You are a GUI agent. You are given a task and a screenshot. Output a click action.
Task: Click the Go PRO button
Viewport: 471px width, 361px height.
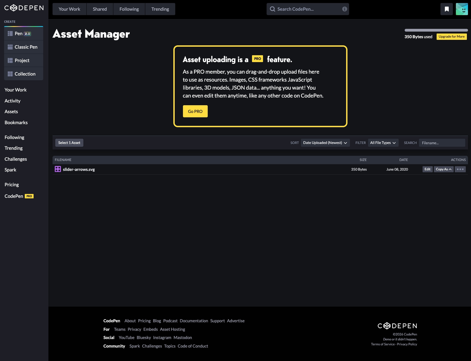(x=195, y=111)
